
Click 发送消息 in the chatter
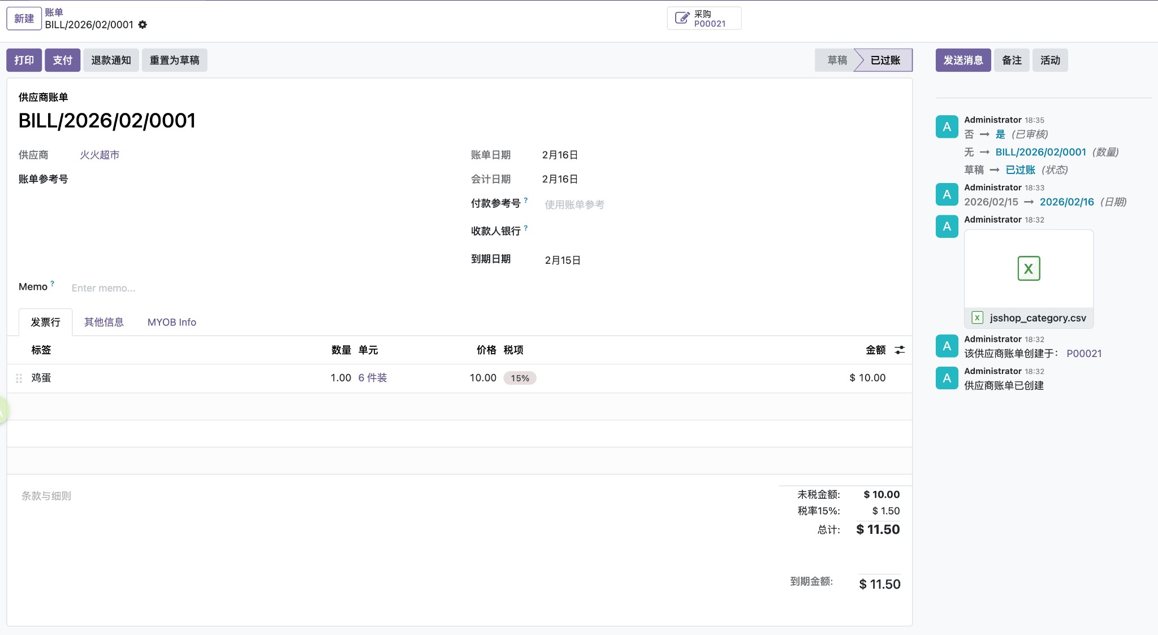click(x=963, y=60)
